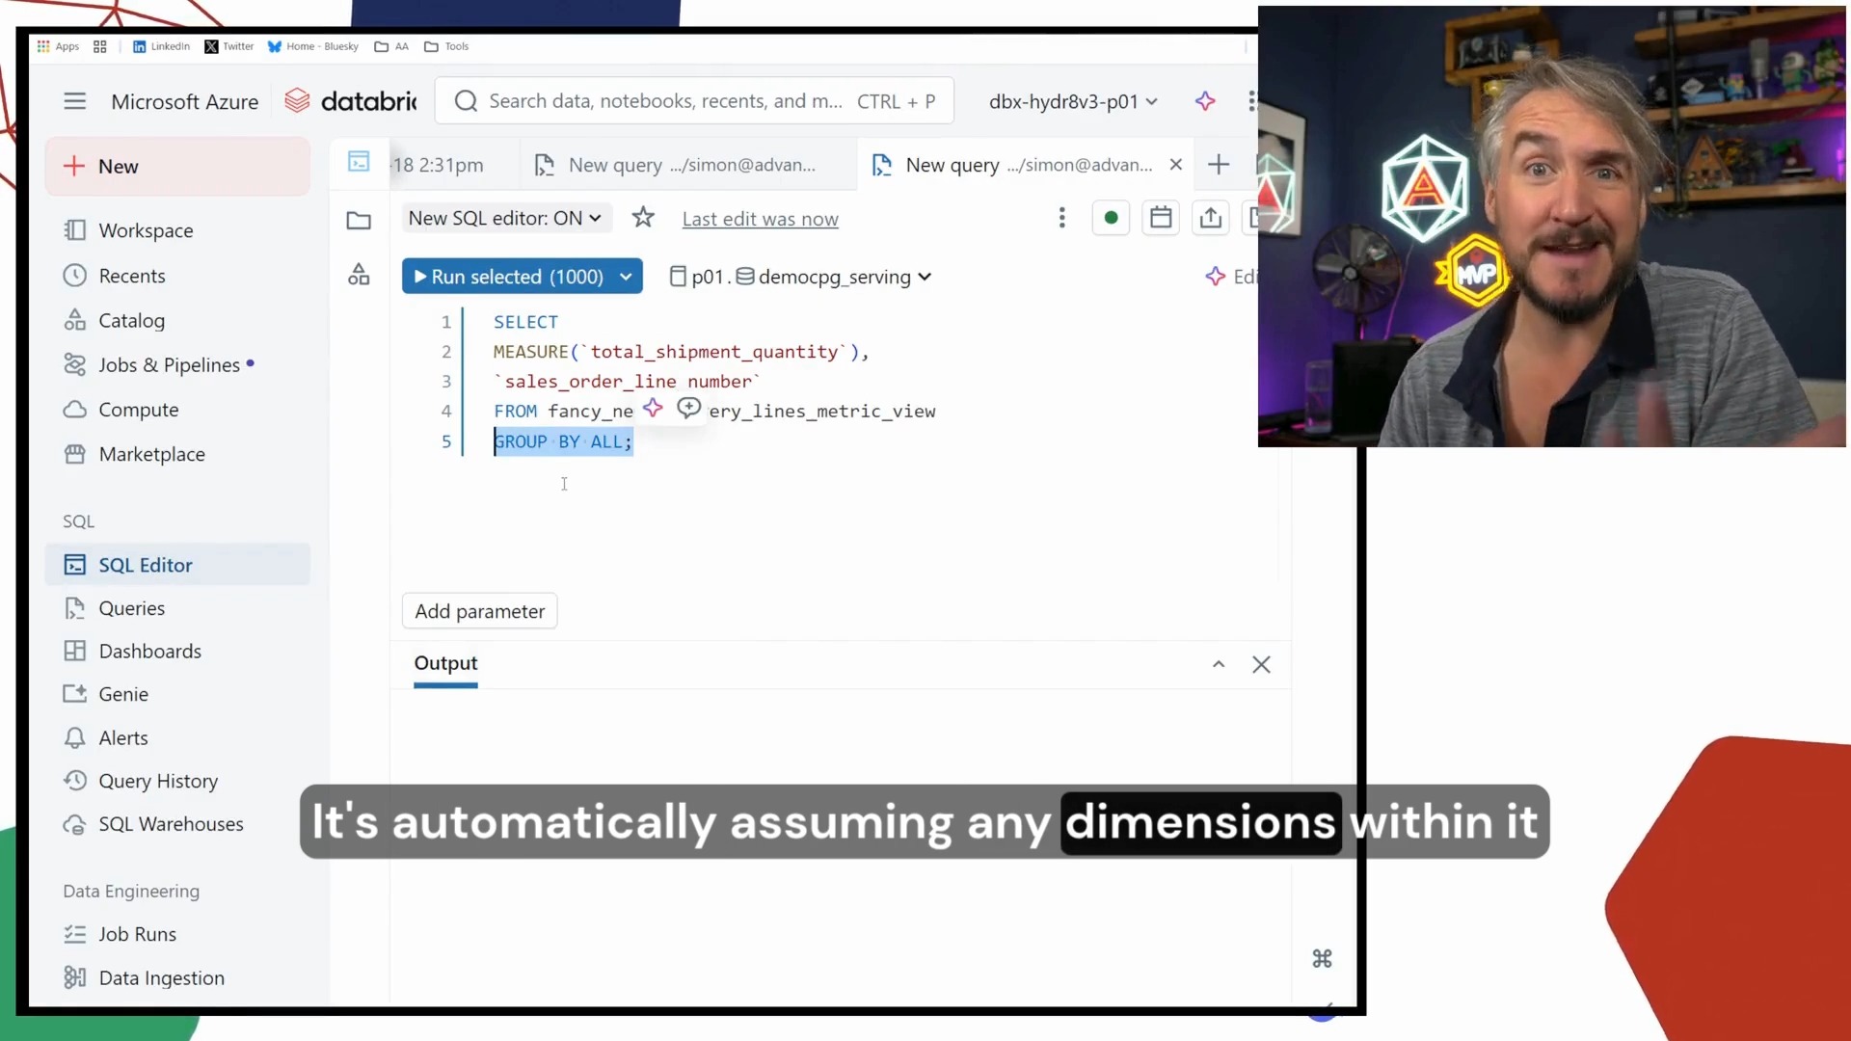Click the Apps grid bookmark icon
Image resolution: width=1851 pixels, height=1041 pixels.
pyautogui.click(x=58, y=46)
